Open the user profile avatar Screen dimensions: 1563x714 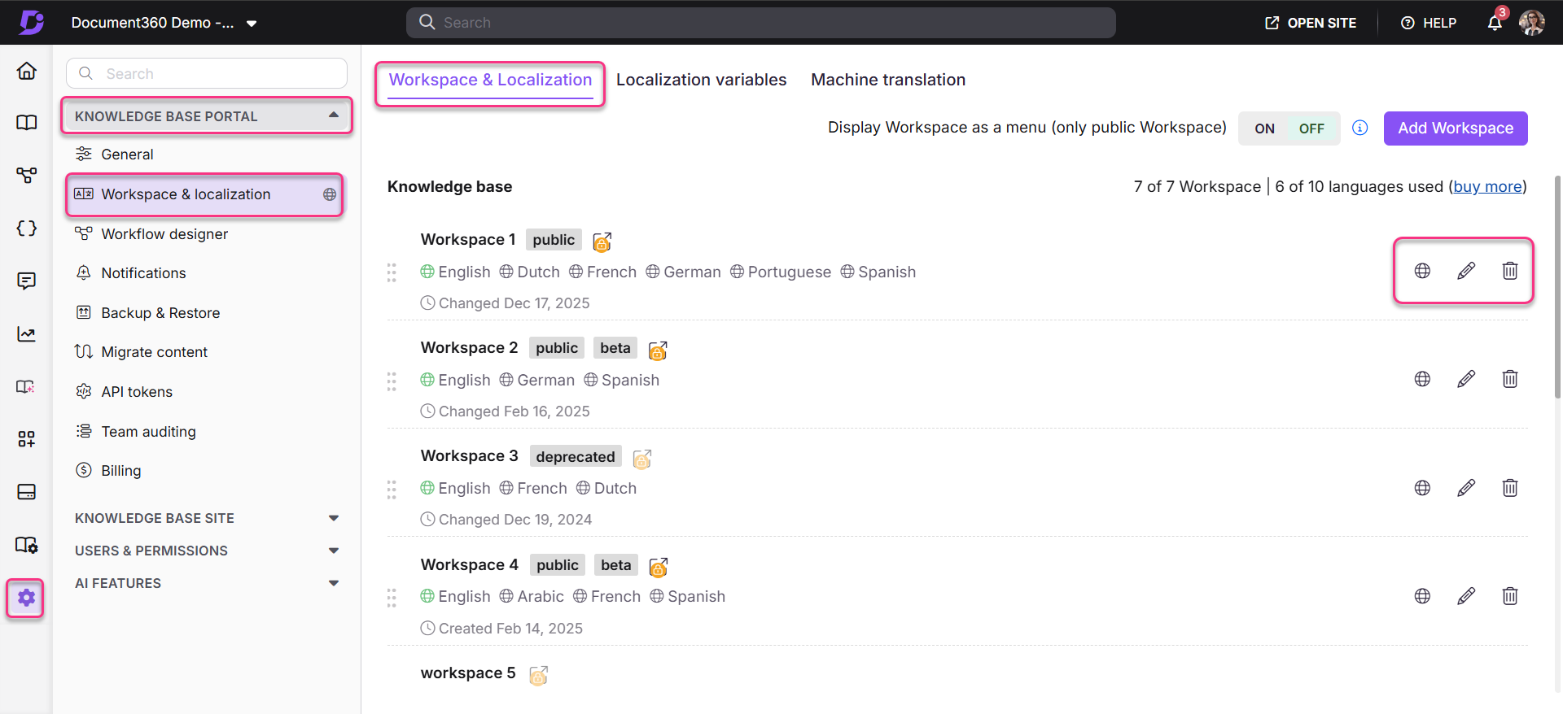coord(1532,23)
